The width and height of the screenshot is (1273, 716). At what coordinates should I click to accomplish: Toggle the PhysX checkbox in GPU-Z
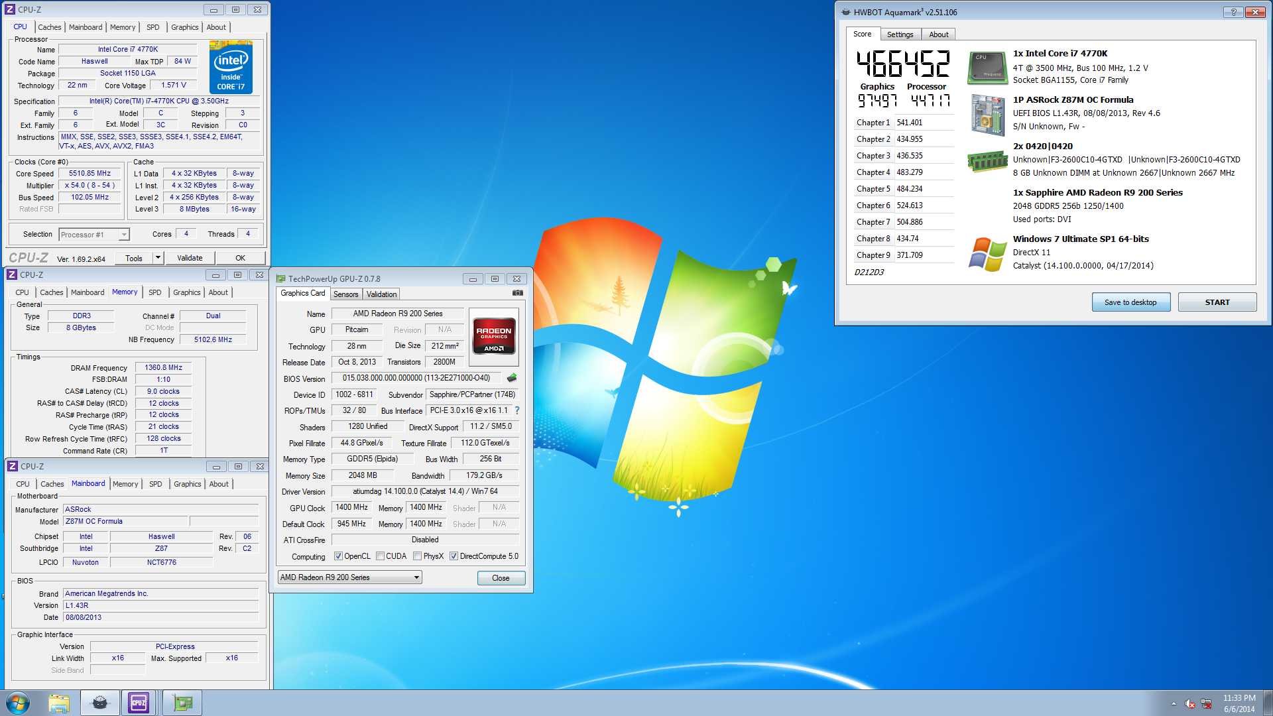[x=417, y=556]
